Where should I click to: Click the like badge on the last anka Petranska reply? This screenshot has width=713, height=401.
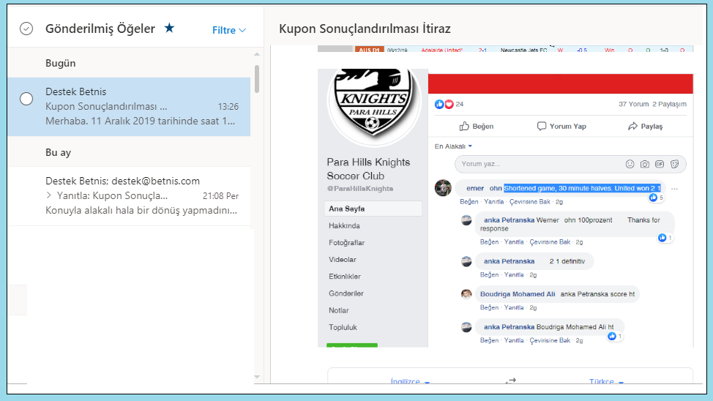tap(615, 336)
